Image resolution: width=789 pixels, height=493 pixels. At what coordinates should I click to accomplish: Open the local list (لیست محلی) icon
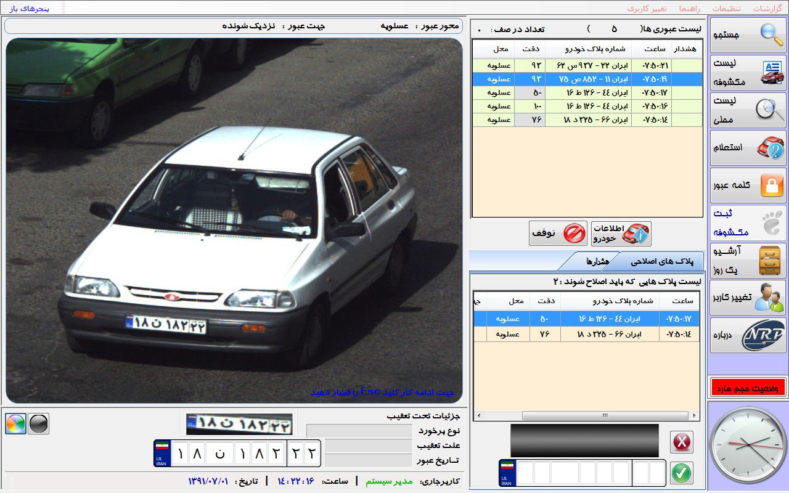tap(748, 110)
